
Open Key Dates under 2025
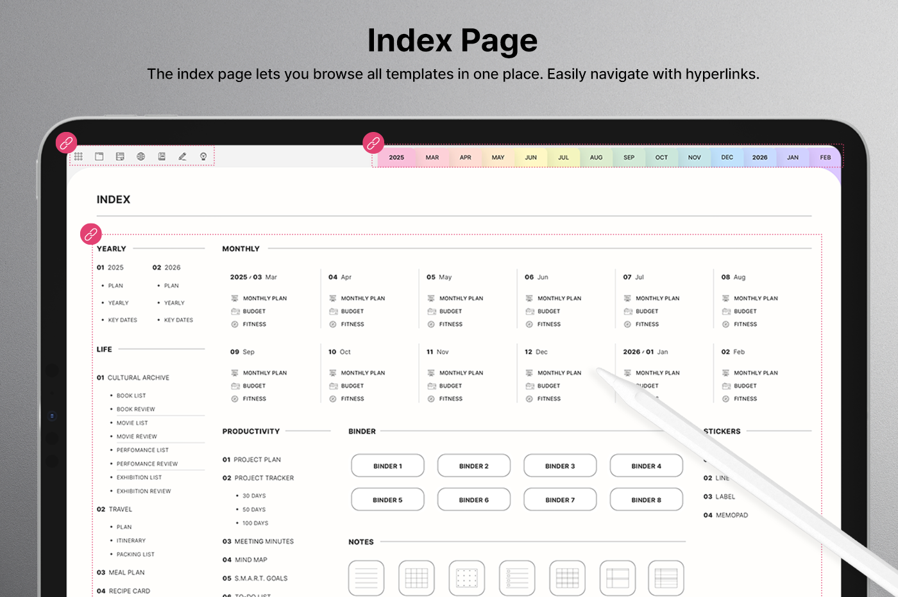122,320
